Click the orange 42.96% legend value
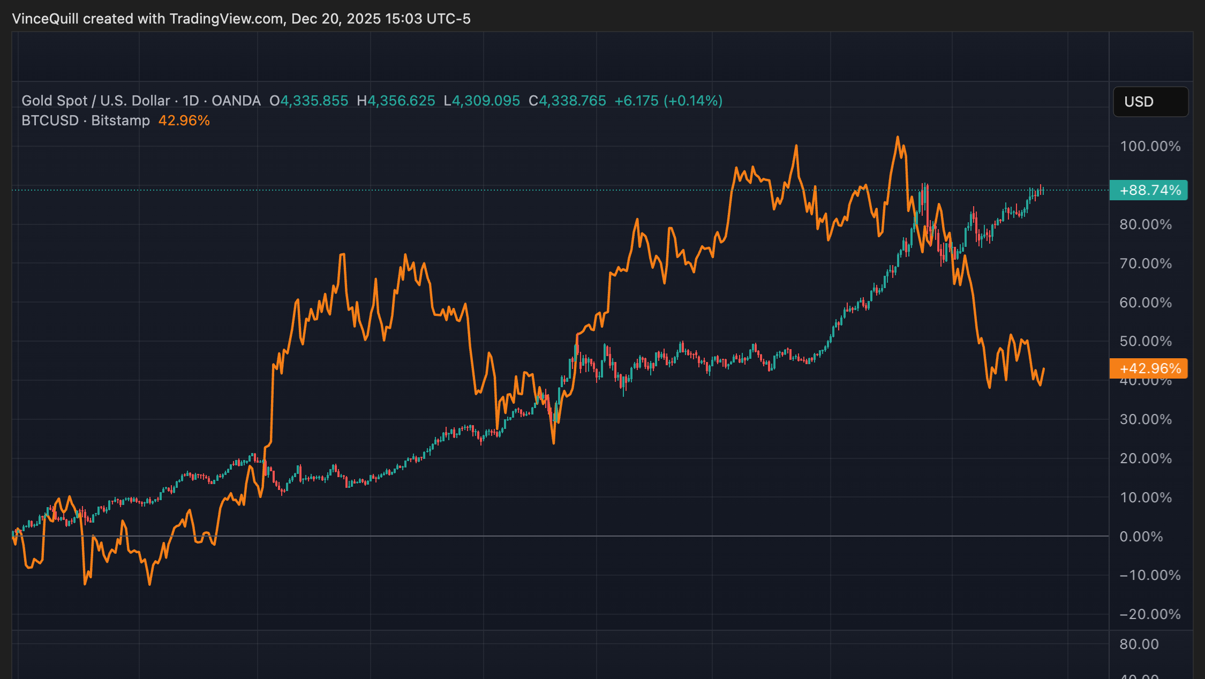Image resolution: width=1205 pixels, height=679 pixels. 184,120
